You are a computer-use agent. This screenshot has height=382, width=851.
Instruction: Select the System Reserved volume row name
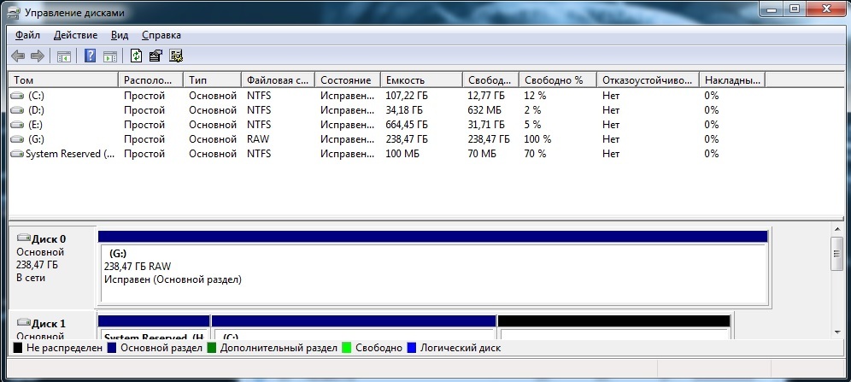click(x=71, y=154)
